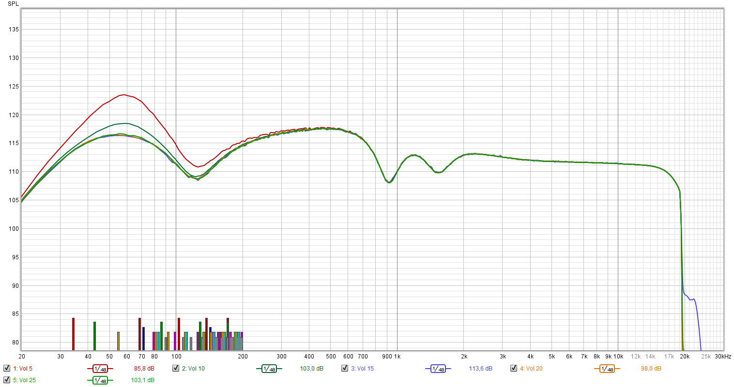The image size is (734, 387).
Task: Click the 85,8 dB value for Vol 5
Action: tap(144, 369)
